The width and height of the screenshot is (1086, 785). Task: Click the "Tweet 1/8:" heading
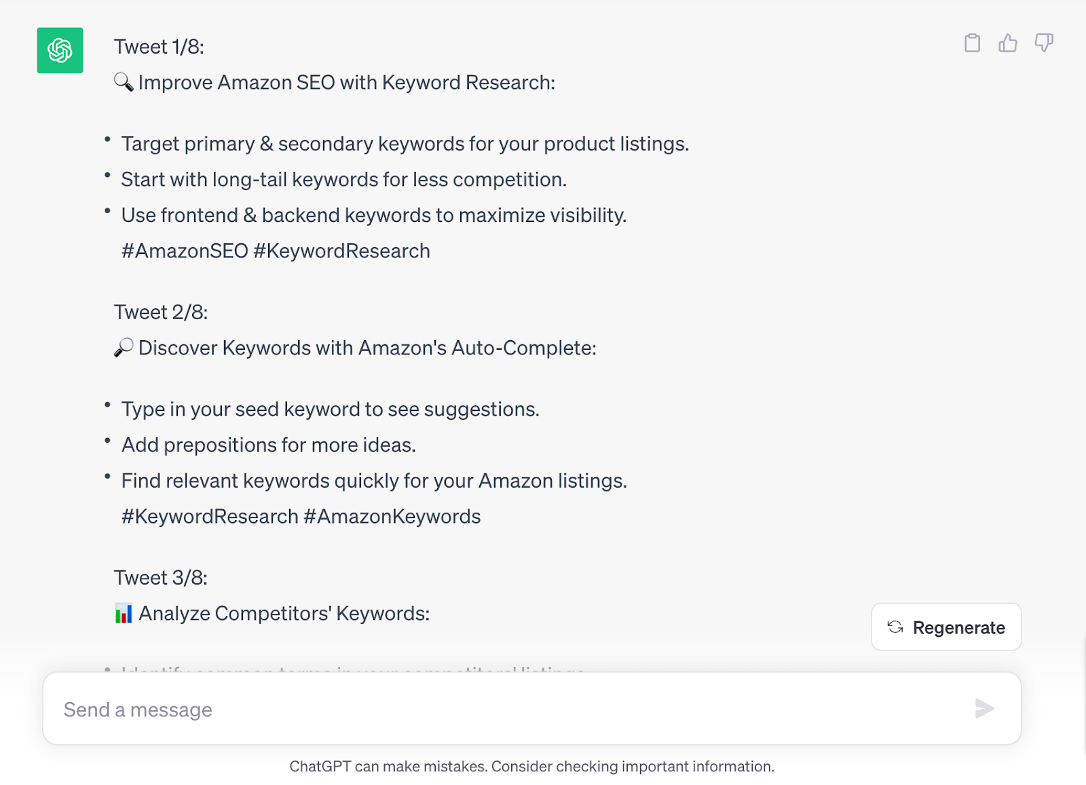pyautogui.click(x=159, y=47)
